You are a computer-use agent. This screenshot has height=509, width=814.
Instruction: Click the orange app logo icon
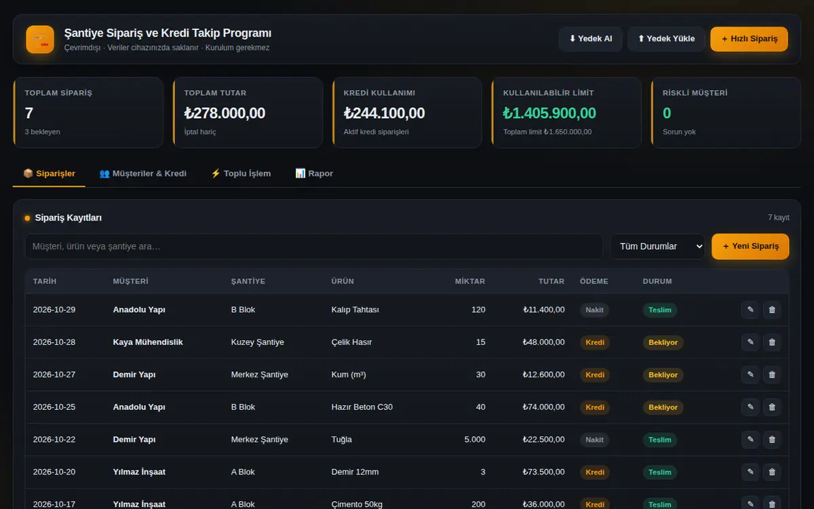click(x=40, y=39)
